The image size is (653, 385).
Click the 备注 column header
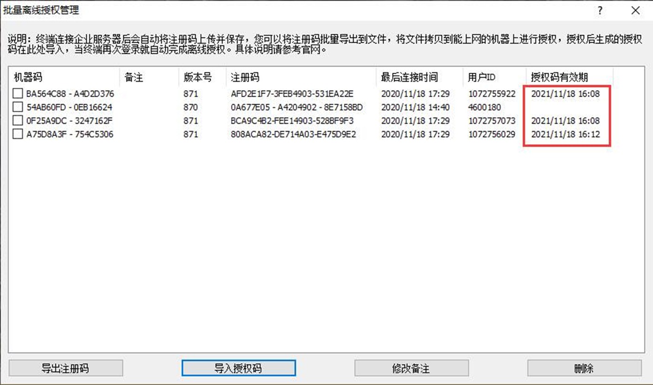tap(149, 77)
